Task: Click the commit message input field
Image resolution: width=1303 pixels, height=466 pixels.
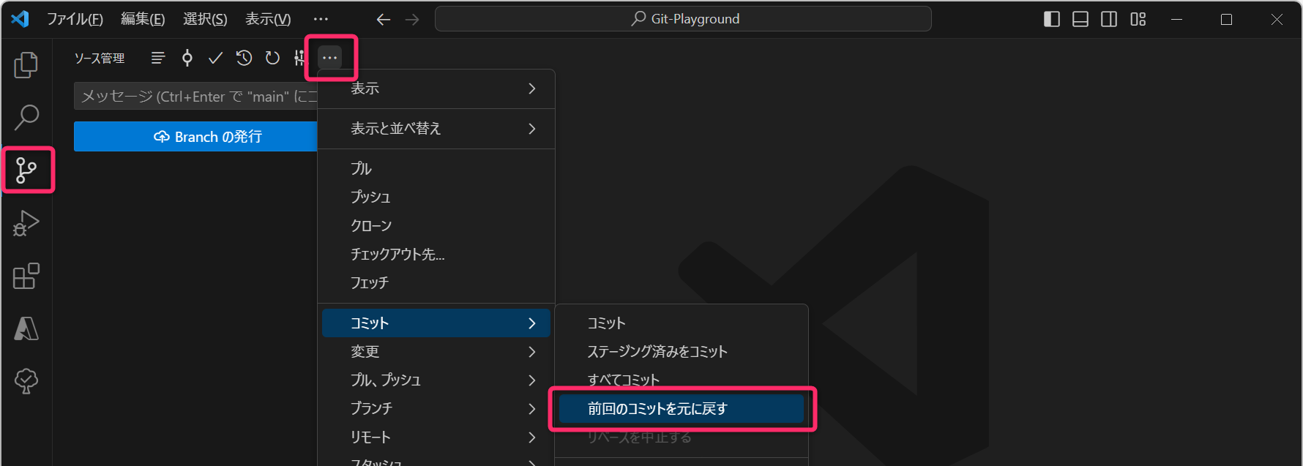Action: pos(195,97)
